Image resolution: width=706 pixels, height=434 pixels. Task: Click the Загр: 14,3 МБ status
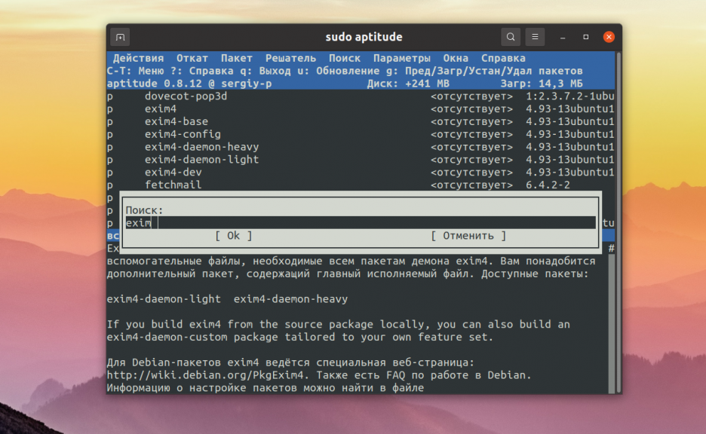[542, 84]
